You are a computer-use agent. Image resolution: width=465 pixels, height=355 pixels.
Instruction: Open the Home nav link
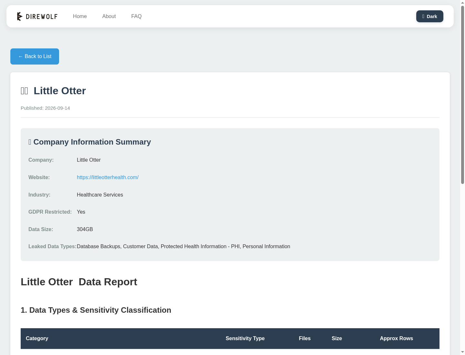coord(80,16)
